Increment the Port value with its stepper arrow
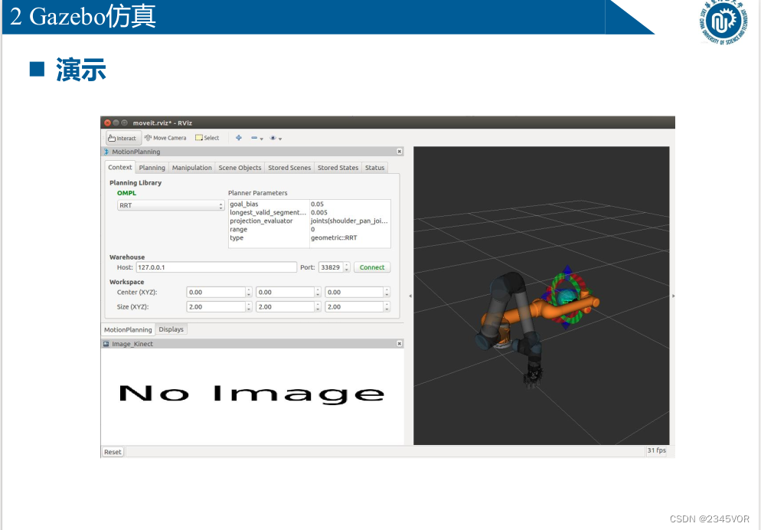Screen dimensions: 761x530 [345, 264]
